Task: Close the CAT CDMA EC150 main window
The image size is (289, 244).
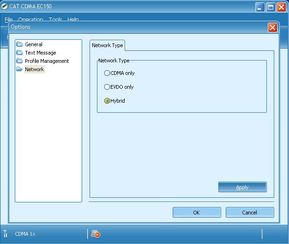Action: tap(281, 7)
